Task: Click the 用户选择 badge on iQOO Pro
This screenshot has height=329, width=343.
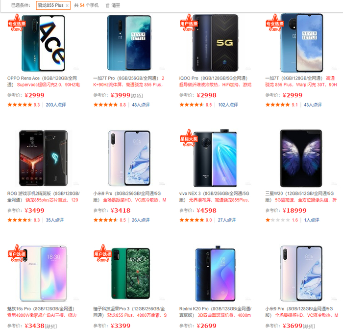Action: coord(189,23)
